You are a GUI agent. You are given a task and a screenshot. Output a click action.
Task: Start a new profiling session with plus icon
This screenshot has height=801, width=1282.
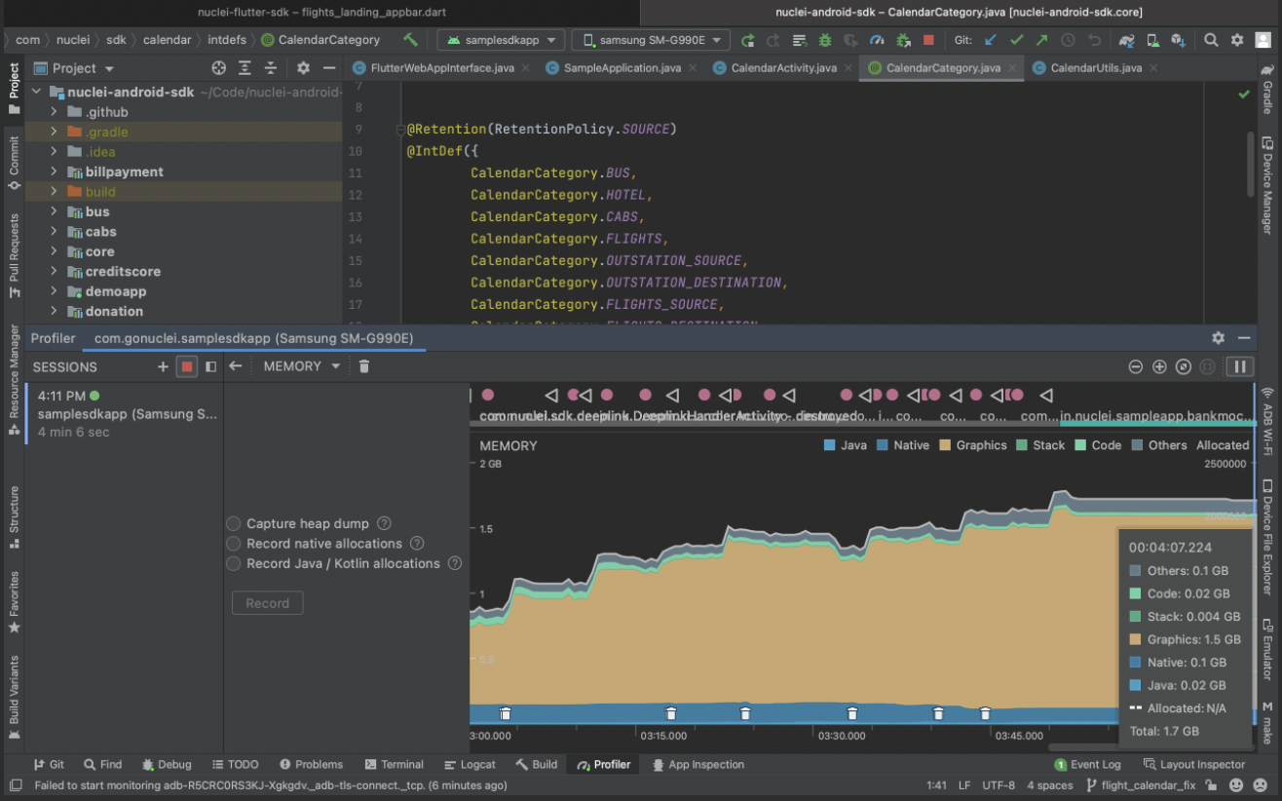[x=163, y=366]
